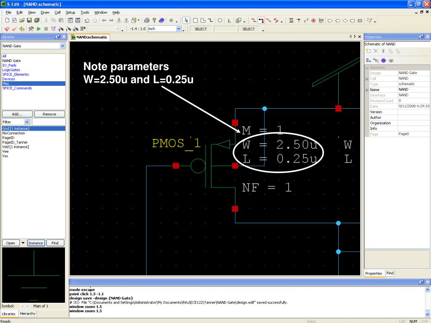Viewport: 431px width, 323px height.
Task: Click the Find button in Libraries panel
Action: point(55,243)
